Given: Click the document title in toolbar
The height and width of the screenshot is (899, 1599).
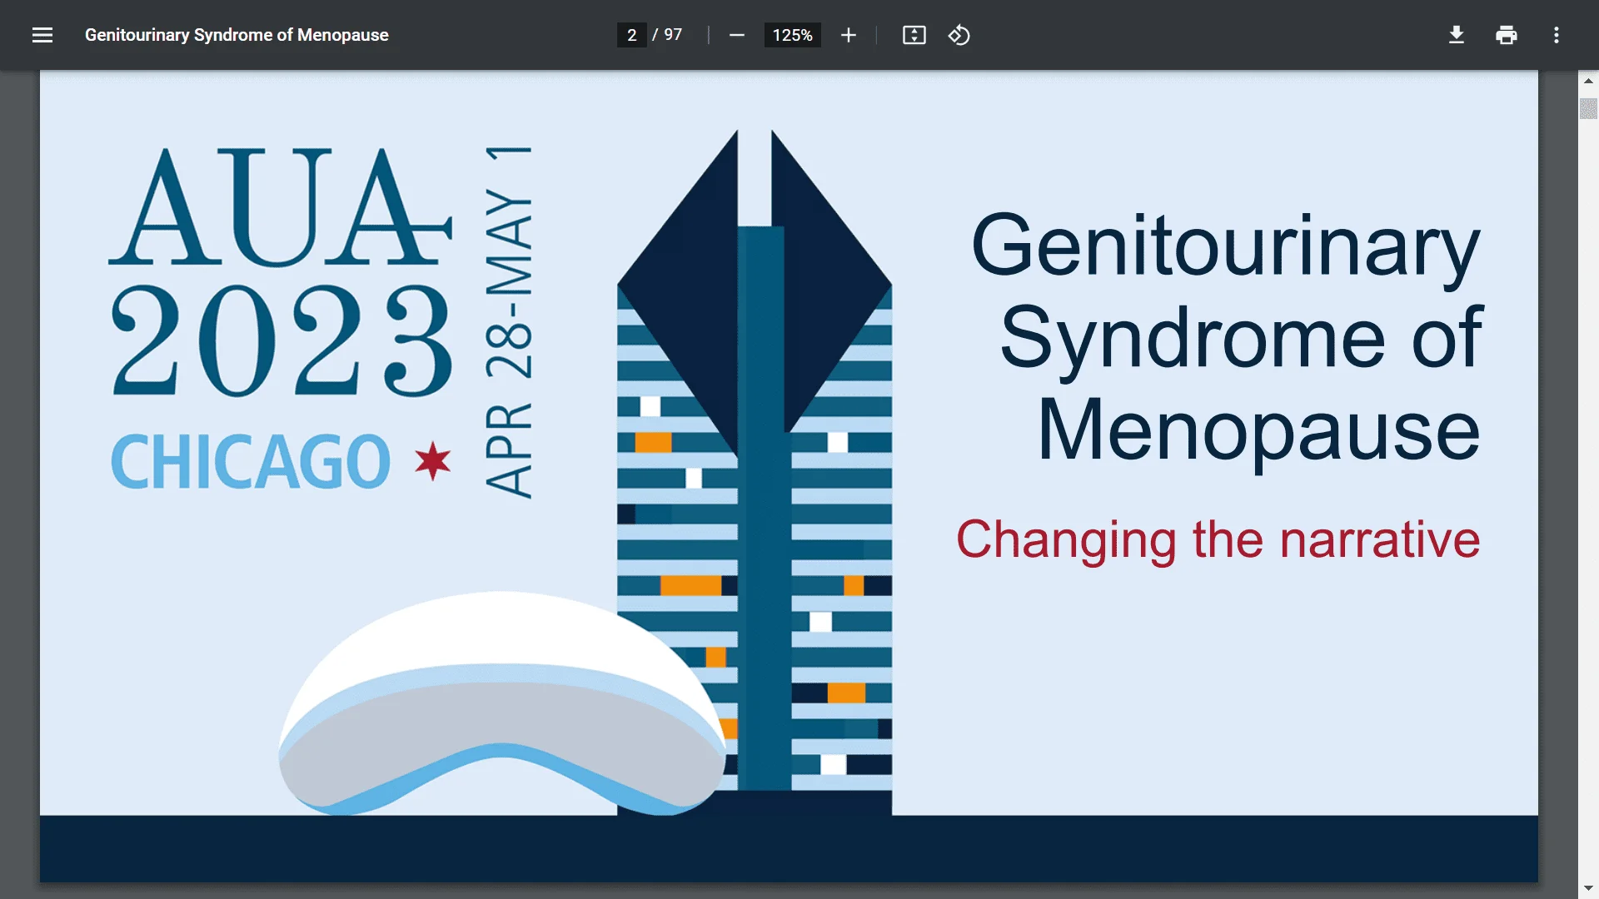Looking at the screenshot, I should tap(237, 35).
